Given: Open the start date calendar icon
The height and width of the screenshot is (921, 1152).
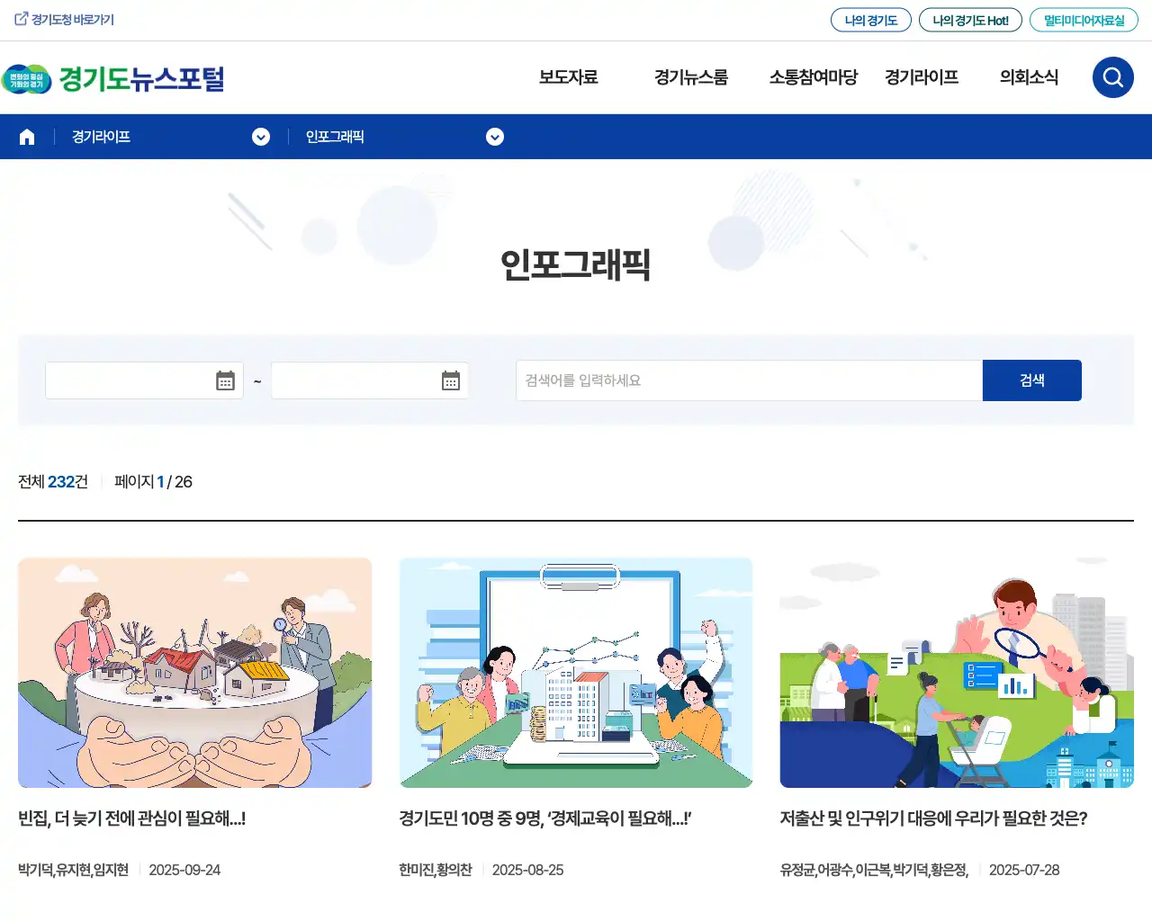Looking at the screenshot, I should 225,380.
